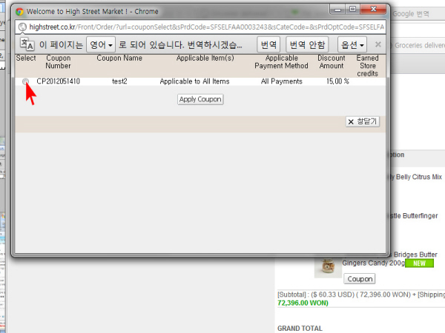This screenshot has width=445, height=333.
Task: Click the Select column header
Action: tap(26, 58)
